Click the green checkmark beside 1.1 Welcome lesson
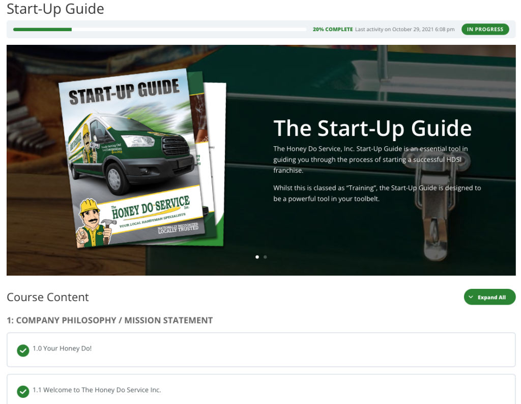The image size is (521, 404). click(x=23, y=392)
